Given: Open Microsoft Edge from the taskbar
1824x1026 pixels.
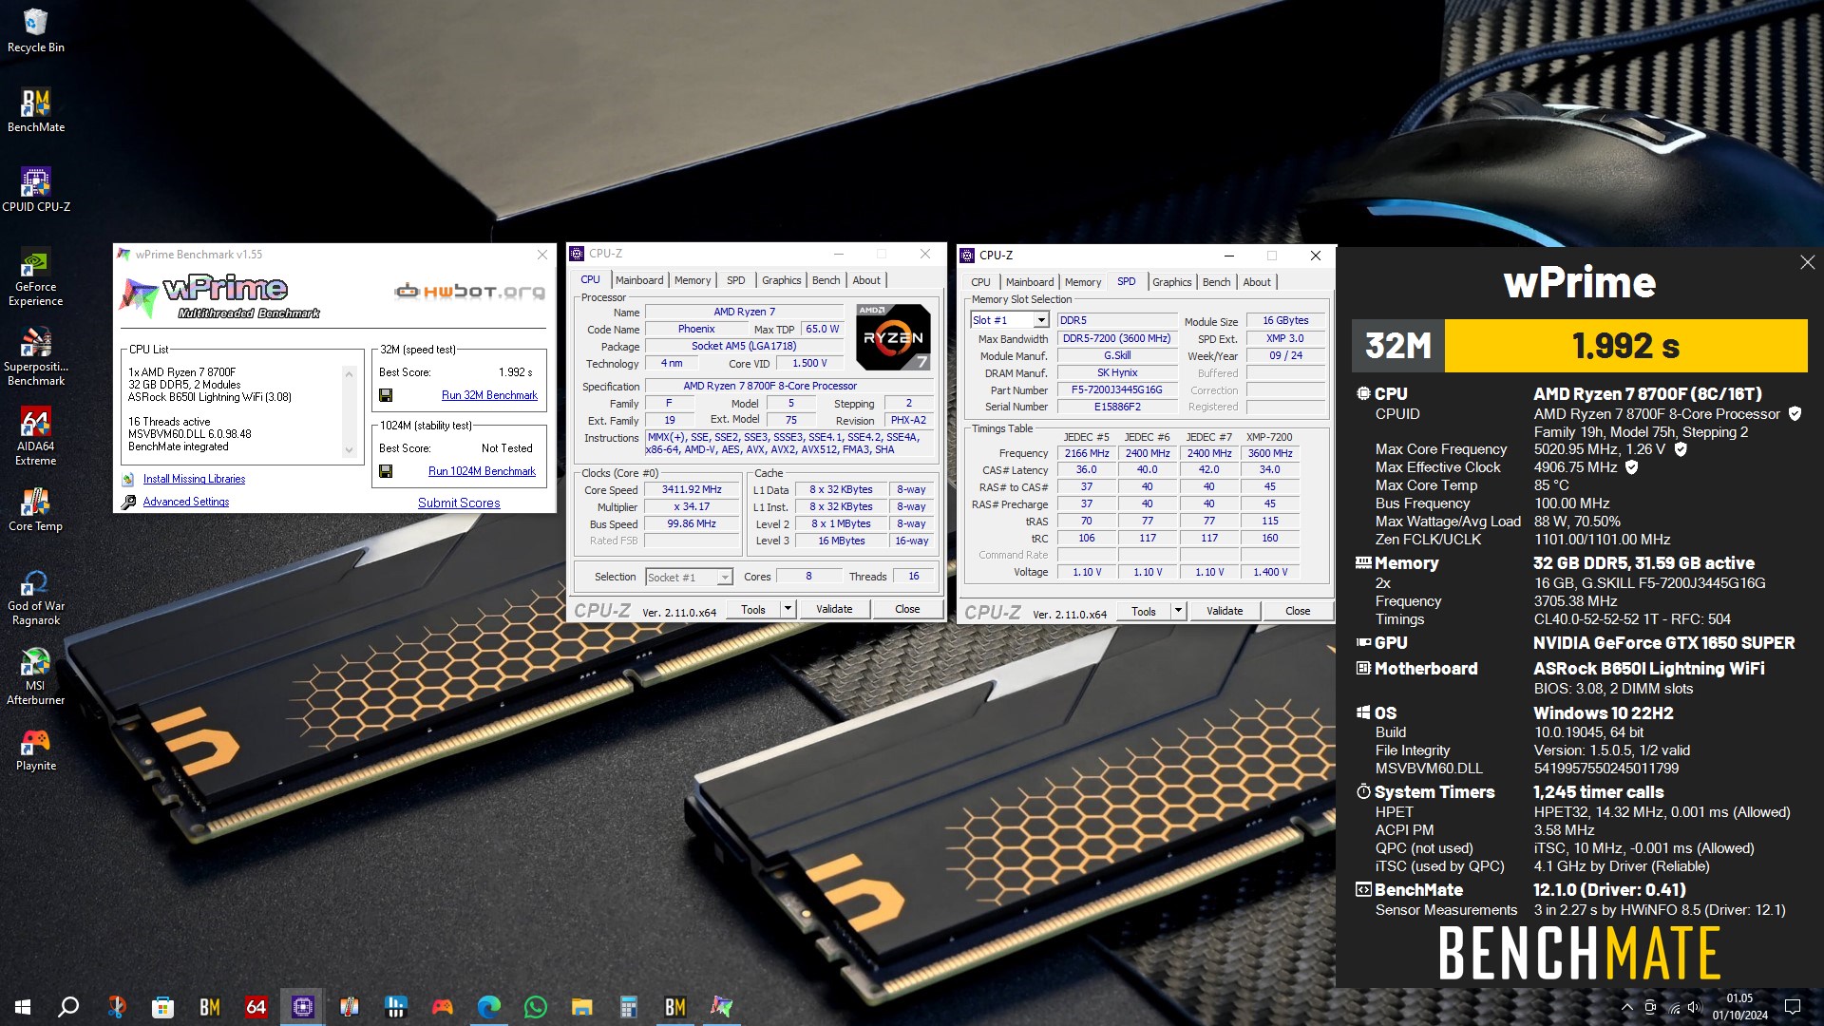Looking at the screenshot, I should coord(489,1007).
